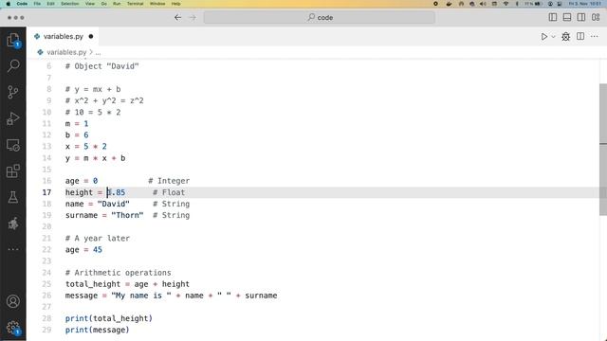Click the activity bar icon below Testing
This screenshot has width=607, height=341.
(13, 224)
